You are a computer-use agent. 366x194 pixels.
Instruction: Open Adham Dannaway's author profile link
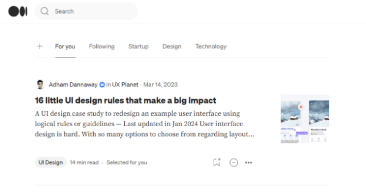click(73, 85)
